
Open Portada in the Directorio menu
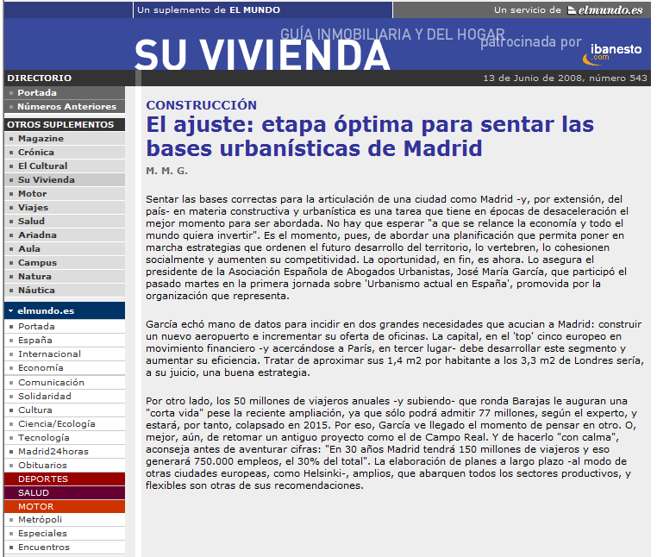37,92
